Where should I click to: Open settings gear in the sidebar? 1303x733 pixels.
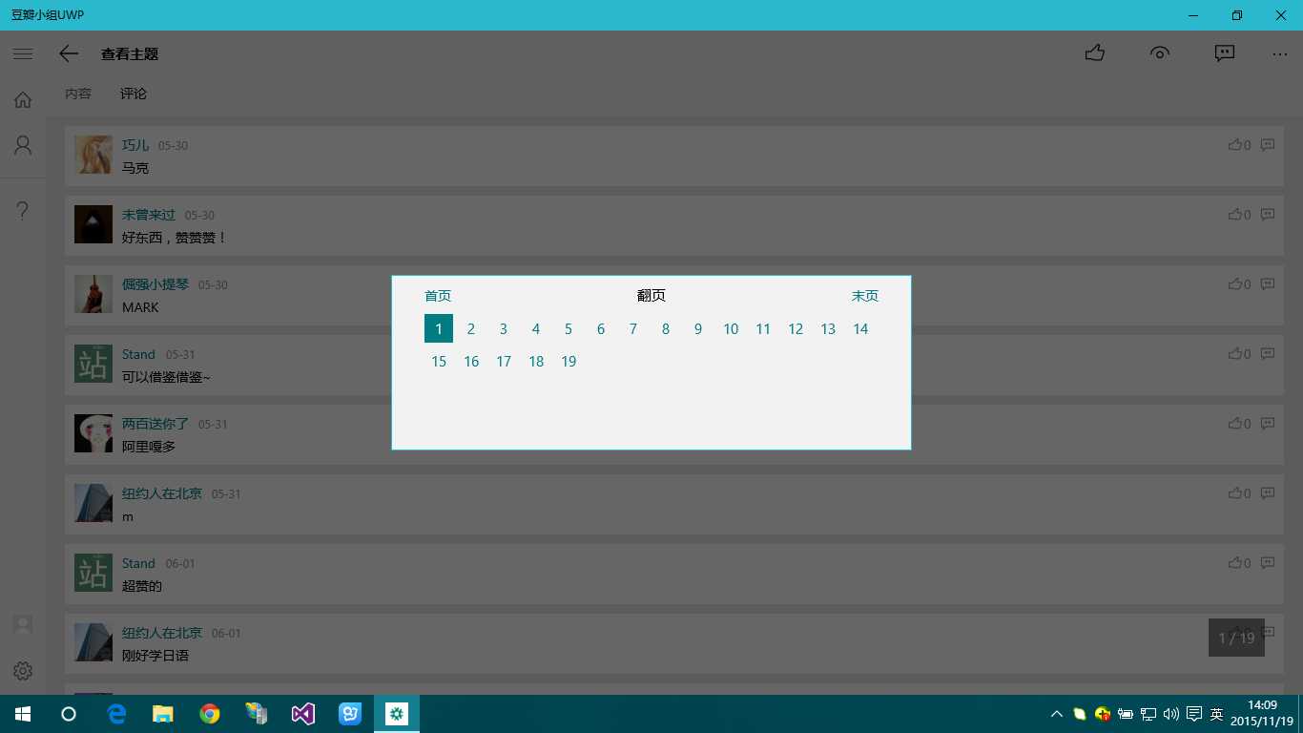coord(23,671)
